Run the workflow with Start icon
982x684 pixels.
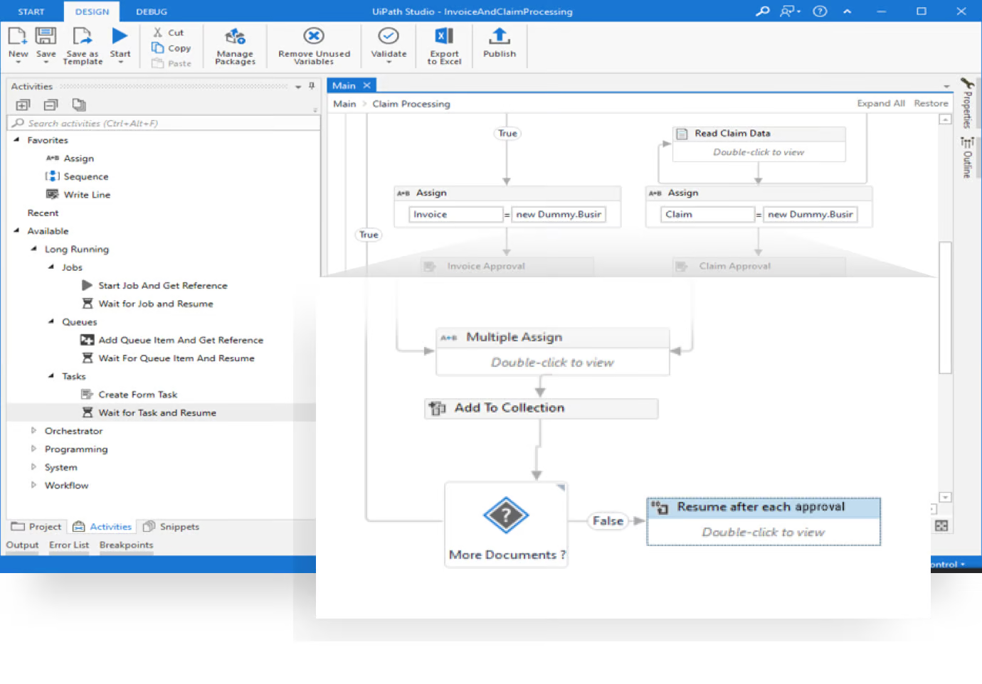pyautogui.click(x=120, y=36)
